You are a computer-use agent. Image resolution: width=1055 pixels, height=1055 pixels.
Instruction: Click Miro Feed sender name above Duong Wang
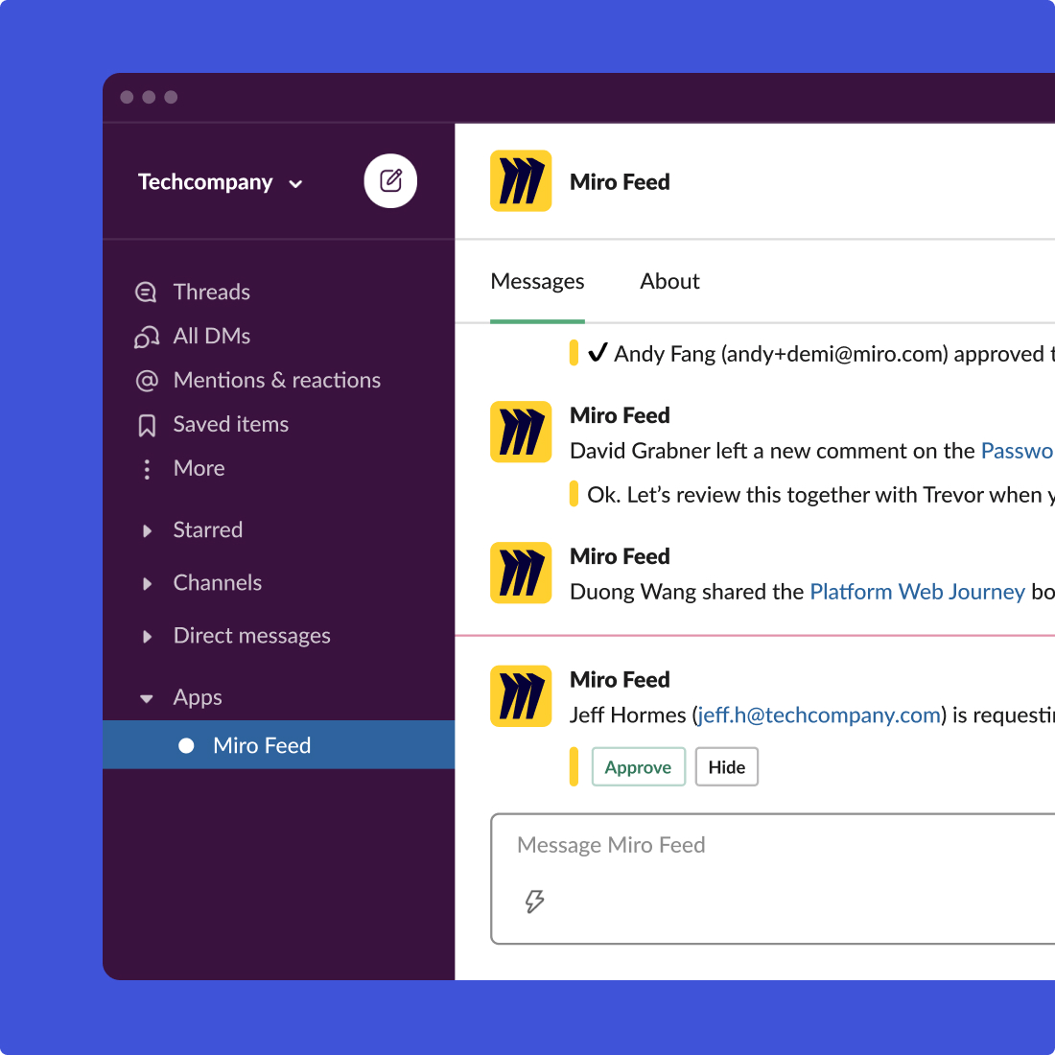pos(620,556)
